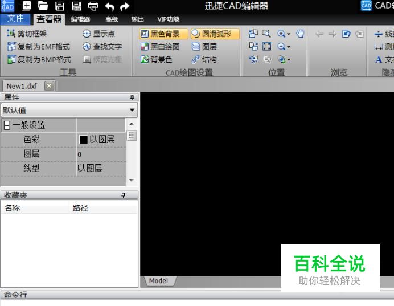Image resolution: width=394 pixels, height=306 pixels.
Task: Click the 名称 column header
Action: coord(35,207)
